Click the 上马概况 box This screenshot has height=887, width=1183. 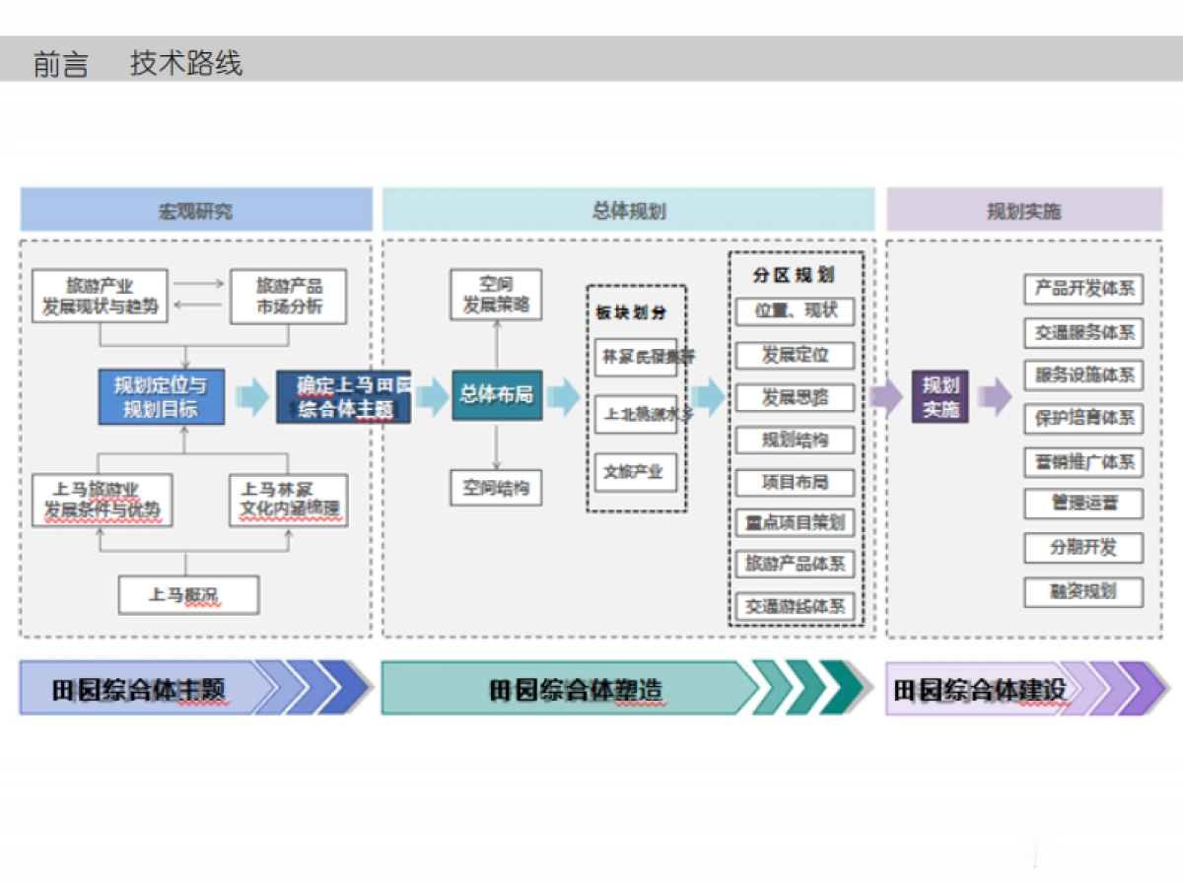click(188, 594)
